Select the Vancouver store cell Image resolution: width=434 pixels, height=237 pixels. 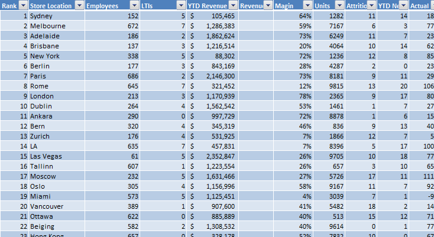coord(57,206)
